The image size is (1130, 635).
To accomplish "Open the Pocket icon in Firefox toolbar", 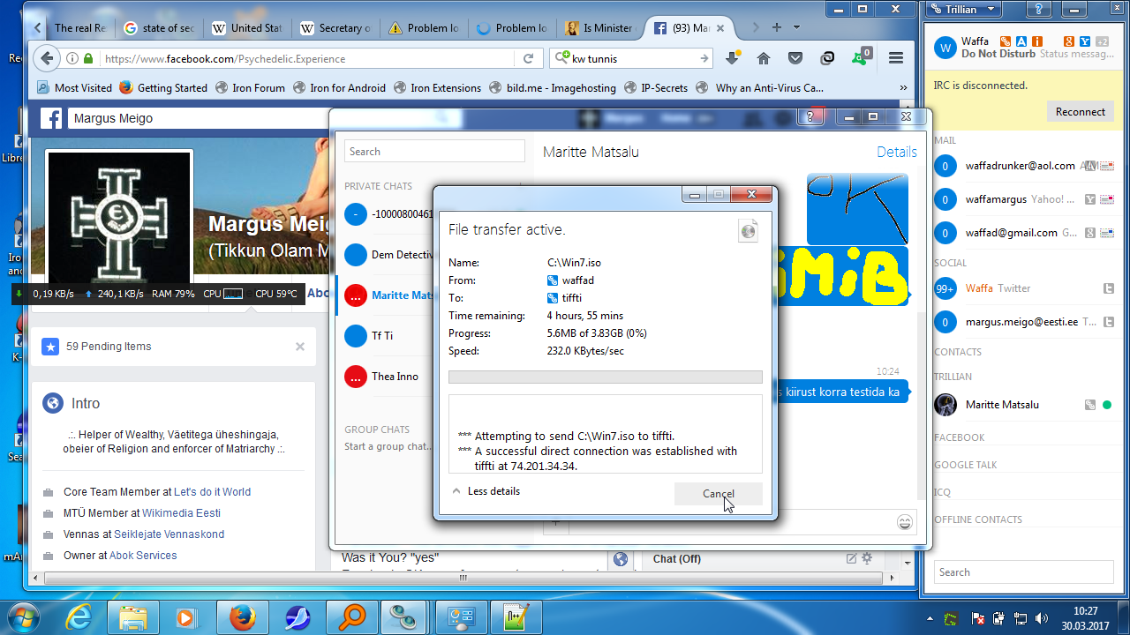I will [x=795, y=59].
